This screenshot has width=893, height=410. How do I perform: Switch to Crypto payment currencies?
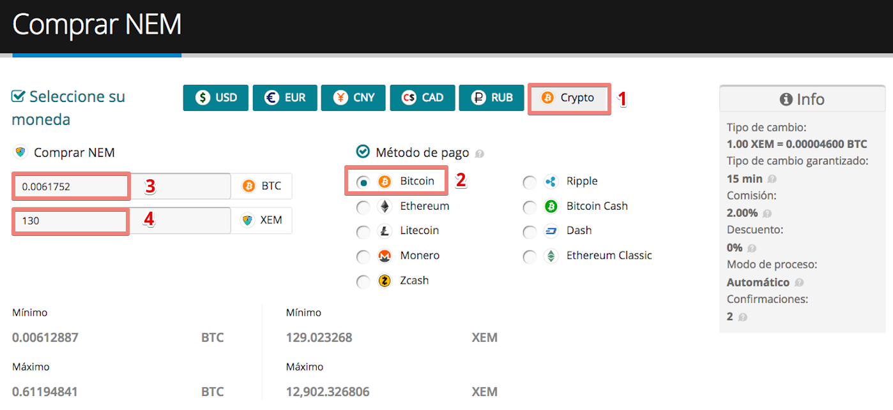click(569, 98)
